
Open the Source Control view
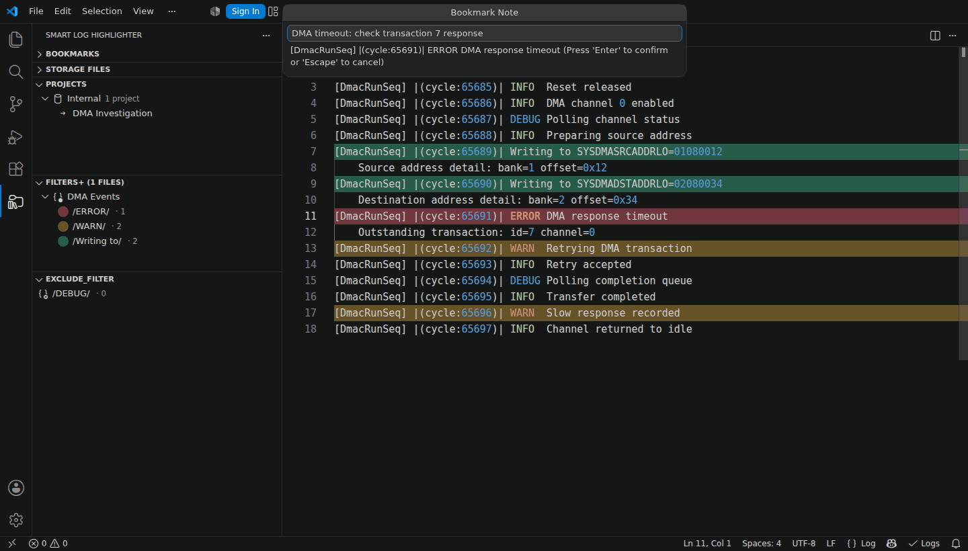16,104
